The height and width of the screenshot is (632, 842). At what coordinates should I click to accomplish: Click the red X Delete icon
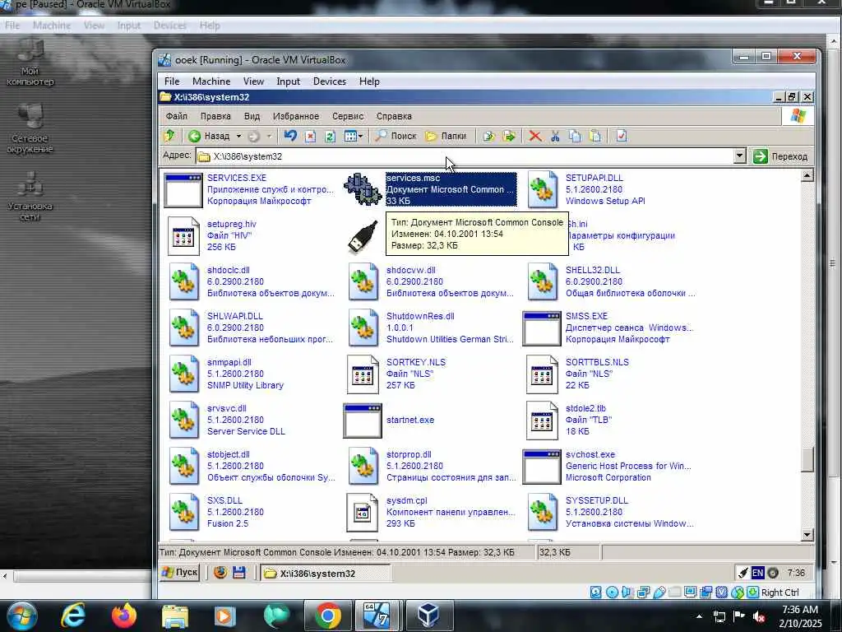[x=534, y=136]
